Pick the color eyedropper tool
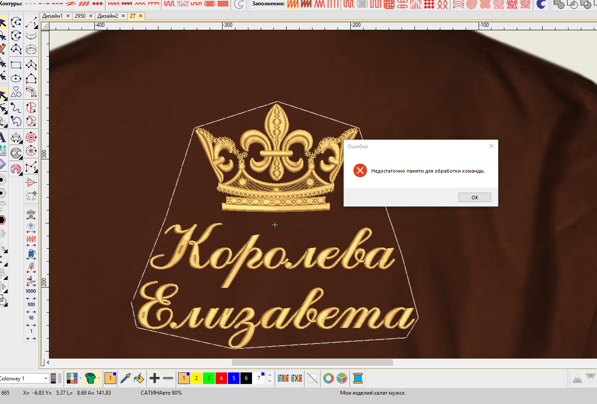This screenshot has height=404, width=597. 126,378
